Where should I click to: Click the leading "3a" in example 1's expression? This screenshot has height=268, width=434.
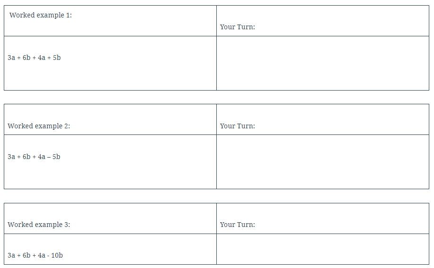coord(11,58)
